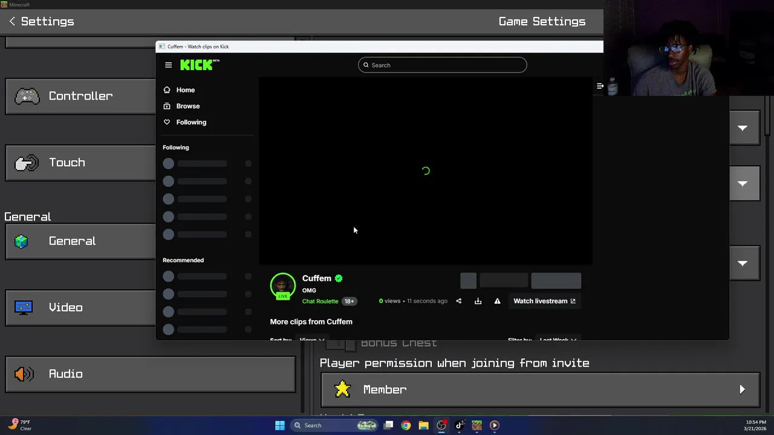Open the TikTok app on the taskbar
Viewport: 774px width, 435px height.
click(459, 425)
